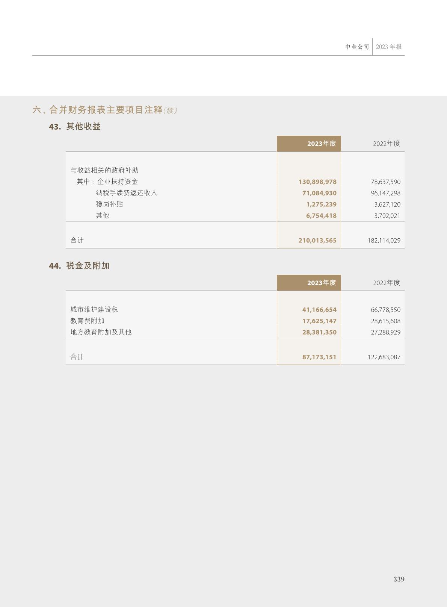
Task: Select the value 130,898,978
Action: 317,182
